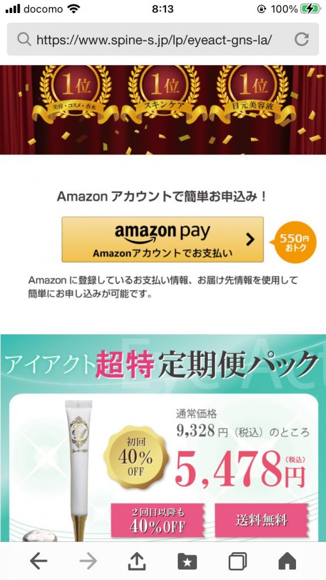Tap the 美容・コスメ・香水 rank medal
326x580 pixels.
coord(75,92)
